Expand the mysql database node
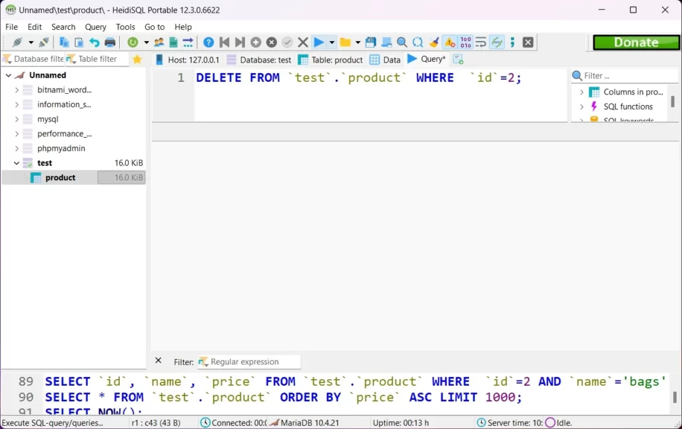Screen dimensions: 682x429 tap(17, 119)
